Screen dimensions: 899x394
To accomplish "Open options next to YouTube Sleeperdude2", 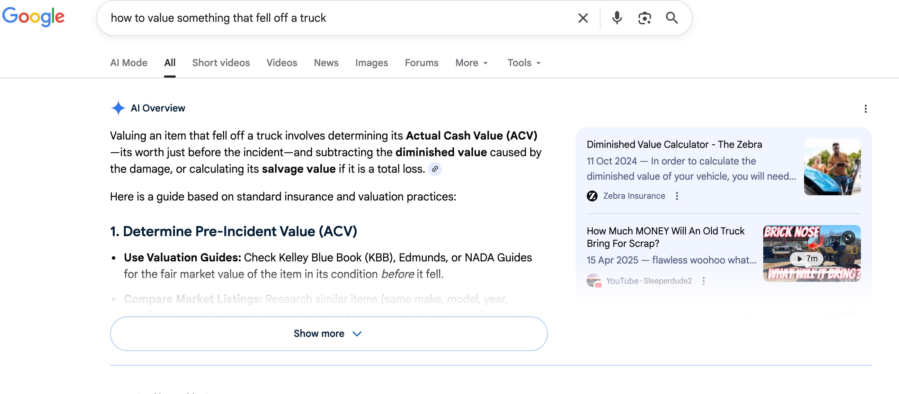I will (703, 281).
